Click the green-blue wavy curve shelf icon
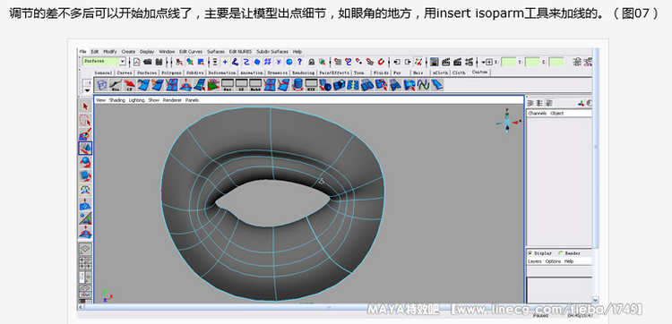Screen dimensions: 672x324 pyautogui.click(x=424, y=85)
